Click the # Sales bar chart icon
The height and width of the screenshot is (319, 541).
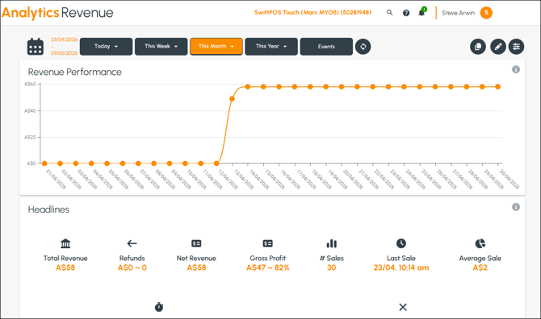(x=332, y=243)
